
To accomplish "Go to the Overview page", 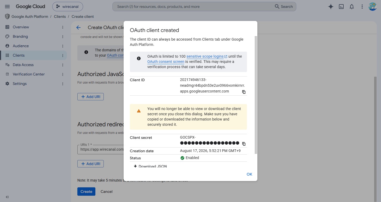I will click(21, 27).
